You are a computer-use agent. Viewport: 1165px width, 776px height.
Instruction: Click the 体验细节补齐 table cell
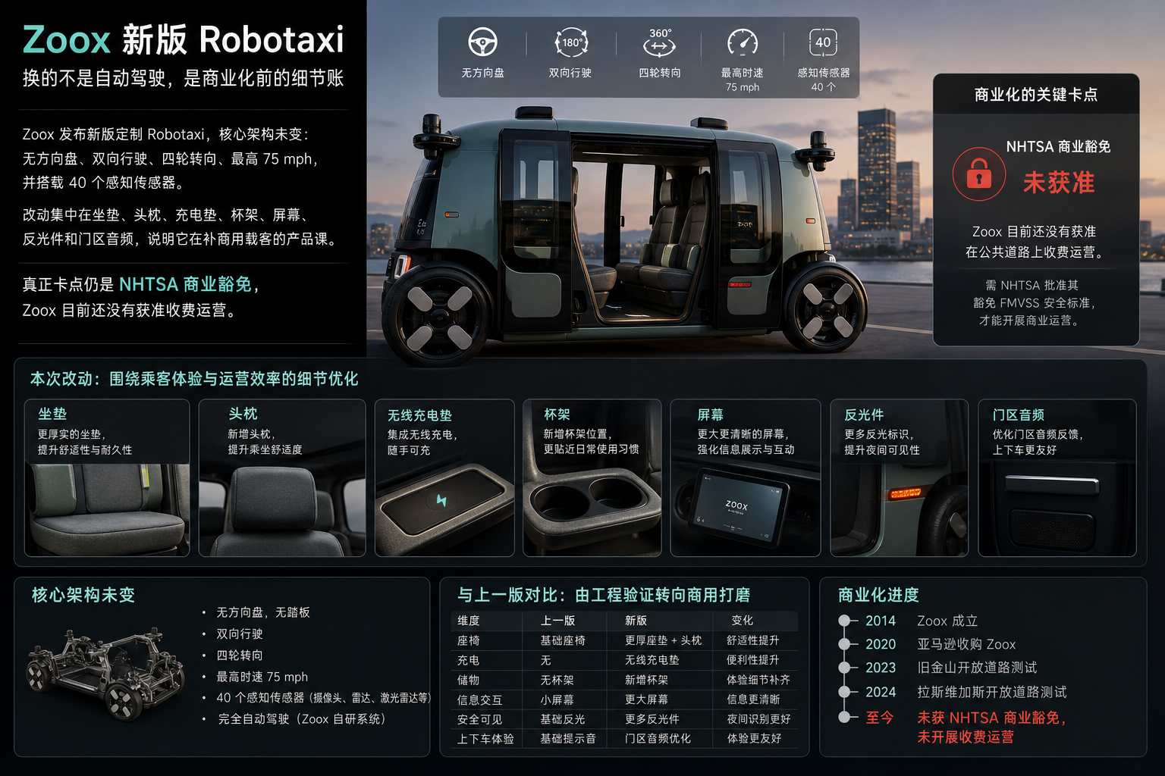tap(758, 680)
